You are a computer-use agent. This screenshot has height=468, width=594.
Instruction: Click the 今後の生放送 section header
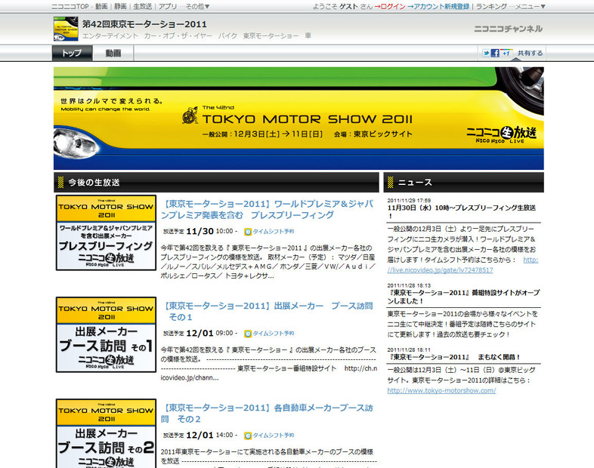[x=216, y=183]
